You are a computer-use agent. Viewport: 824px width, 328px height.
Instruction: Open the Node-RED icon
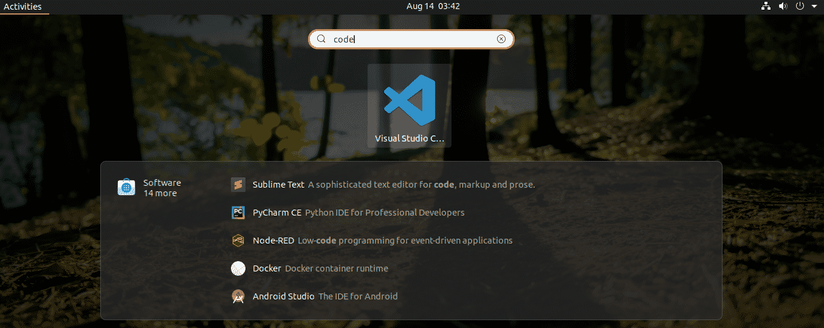pos(238,241)
